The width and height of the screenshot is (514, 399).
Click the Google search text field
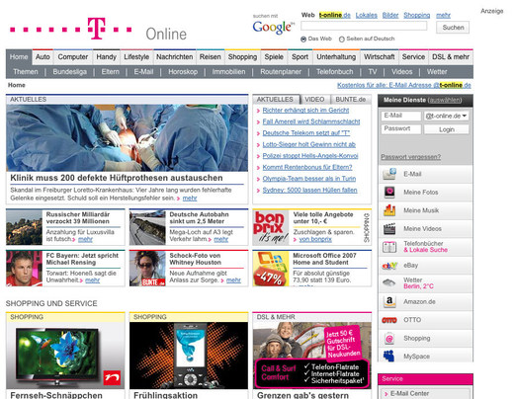[x=364, y=26]
